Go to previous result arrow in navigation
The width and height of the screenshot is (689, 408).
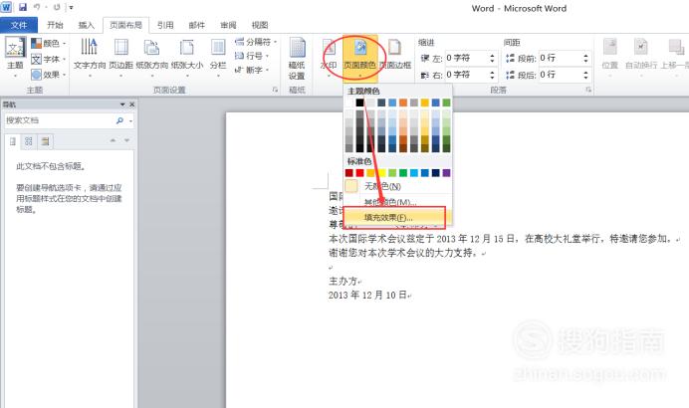pyautogui.click(x=113, y=140)
